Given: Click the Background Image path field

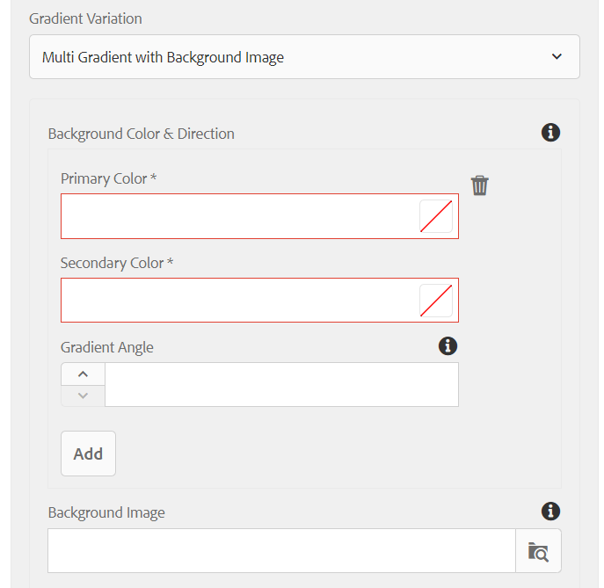Looking at the screenshot, I should tap(281, 551).
